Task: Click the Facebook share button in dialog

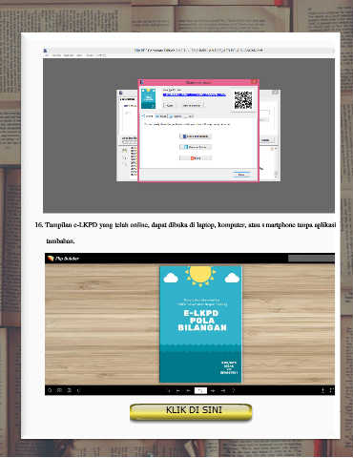Action: coord(196,136)
